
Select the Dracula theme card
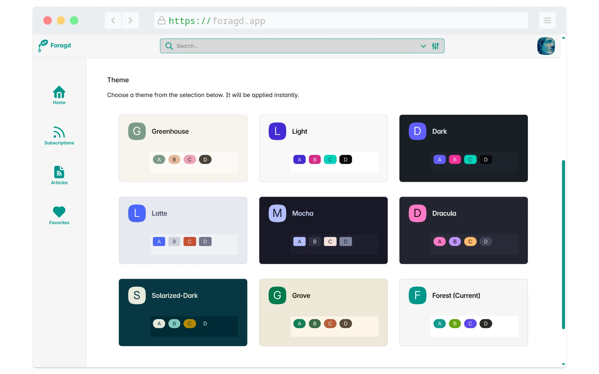click(x=464, y=230)
